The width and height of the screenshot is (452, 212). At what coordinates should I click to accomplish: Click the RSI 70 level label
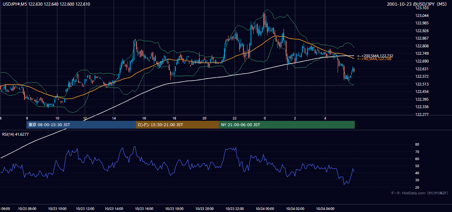pos(417,152)
